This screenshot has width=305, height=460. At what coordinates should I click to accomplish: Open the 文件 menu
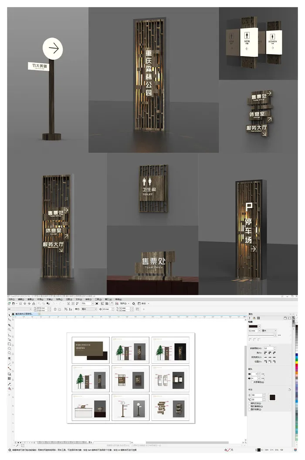(10, 299)
